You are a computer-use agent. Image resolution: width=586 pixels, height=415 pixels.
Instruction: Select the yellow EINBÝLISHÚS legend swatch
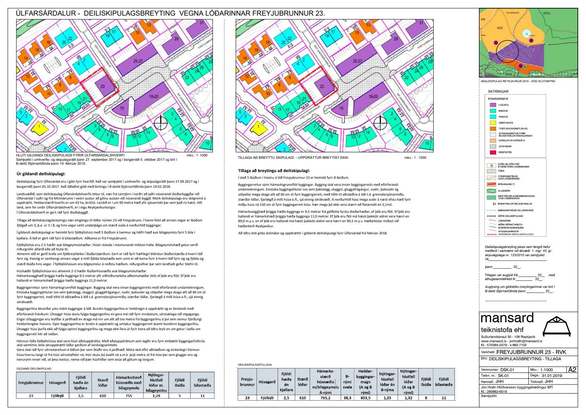point(492,122)
